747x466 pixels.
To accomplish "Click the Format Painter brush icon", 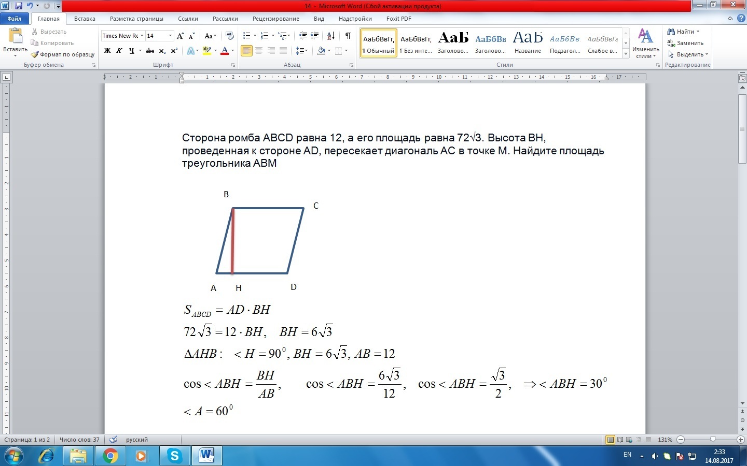I will tap(35, 54).
